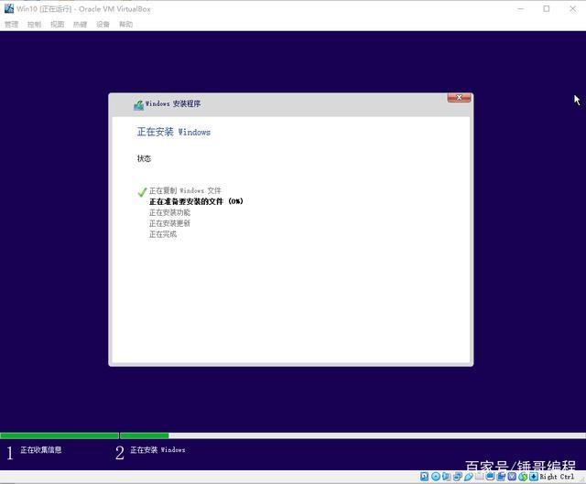The height and width of the screenshot is (484, 586).
Task: Click the 正在完成 step
Action: (163, 234)
